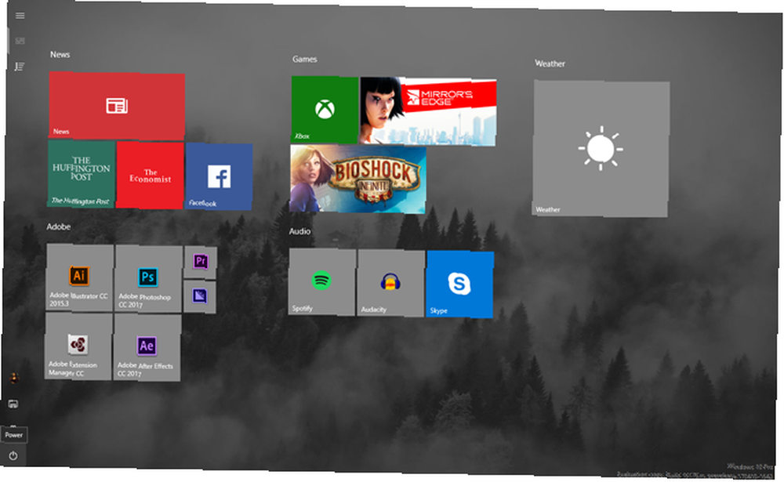Viewport: 784px width, 482px height.
Task: Click the Games group heading
Action: [x=304, y=59]
